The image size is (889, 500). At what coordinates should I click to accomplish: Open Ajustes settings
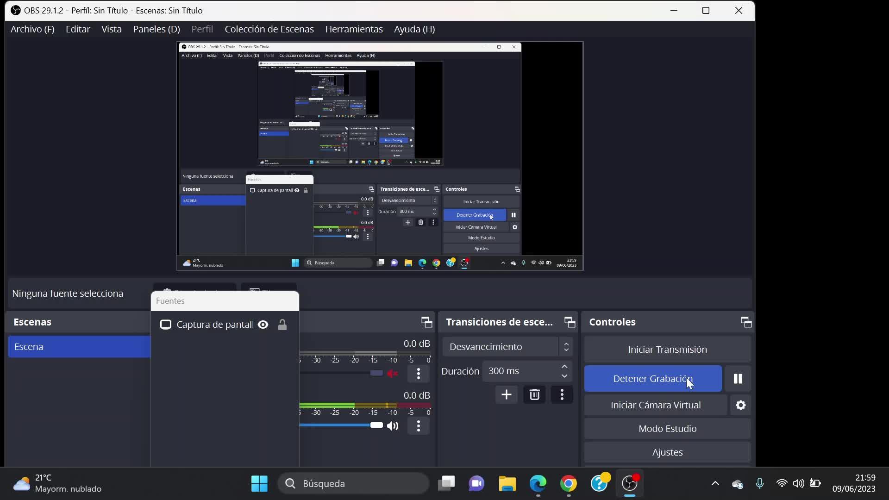click(667, 452)
